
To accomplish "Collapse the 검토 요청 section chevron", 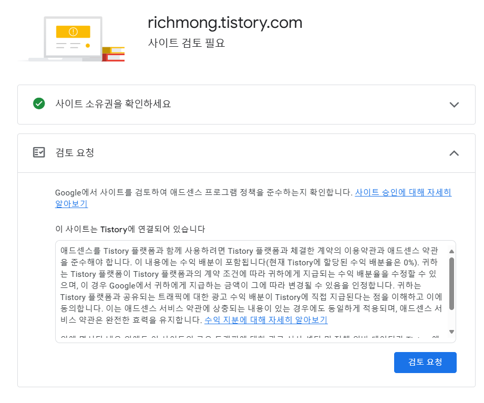I will (454, 153).
